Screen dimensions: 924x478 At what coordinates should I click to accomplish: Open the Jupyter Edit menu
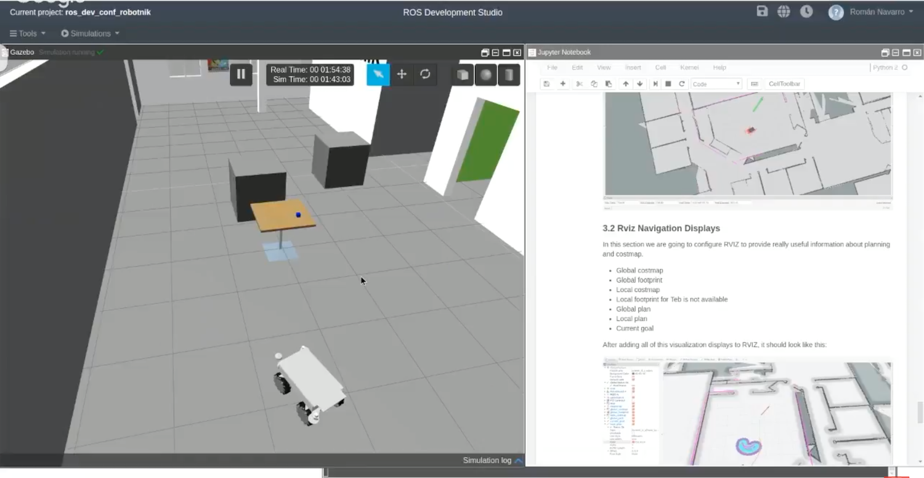tap(577, 68)
